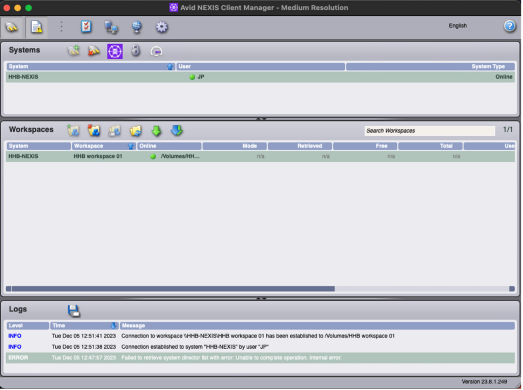Click the green down arrow icon
The height and width of the screenshot is (390, 523).
tap(156, 131)
